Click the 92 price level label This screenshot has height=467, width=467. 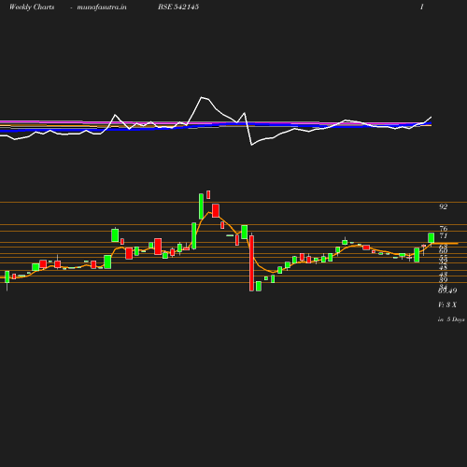tap(444, 206)
